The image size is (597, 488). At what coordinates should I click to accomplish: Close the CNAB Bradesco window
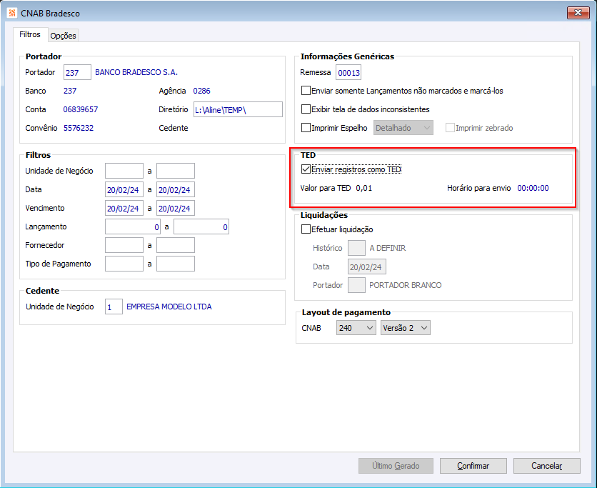pyautogui.click(x=578, y=13)
